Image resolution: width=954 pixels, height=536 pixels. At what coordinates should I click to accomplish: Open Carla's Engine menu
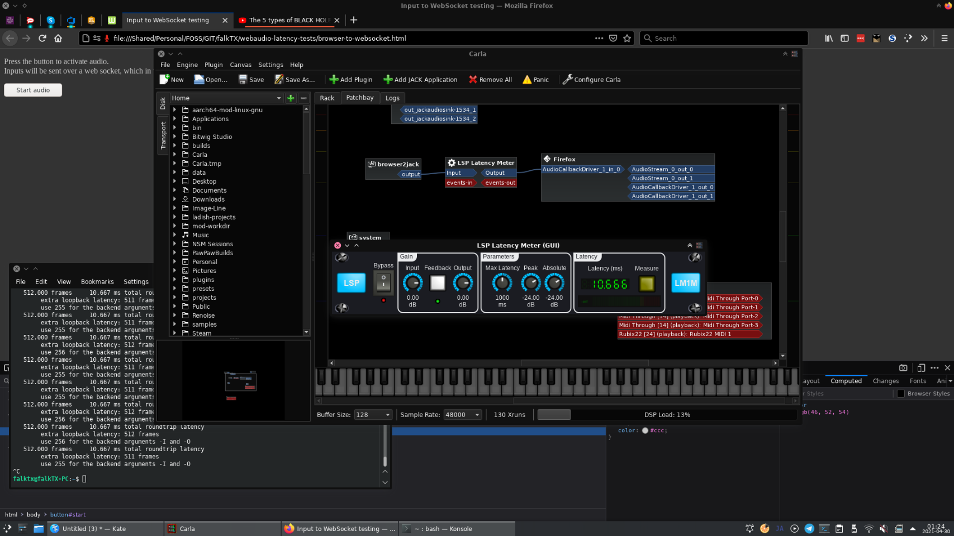coord(187,65)
